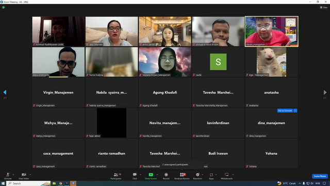Viewport: 330px width, 186px height.
Task: Select the anatasha participant tile
Action: point(272,92)
